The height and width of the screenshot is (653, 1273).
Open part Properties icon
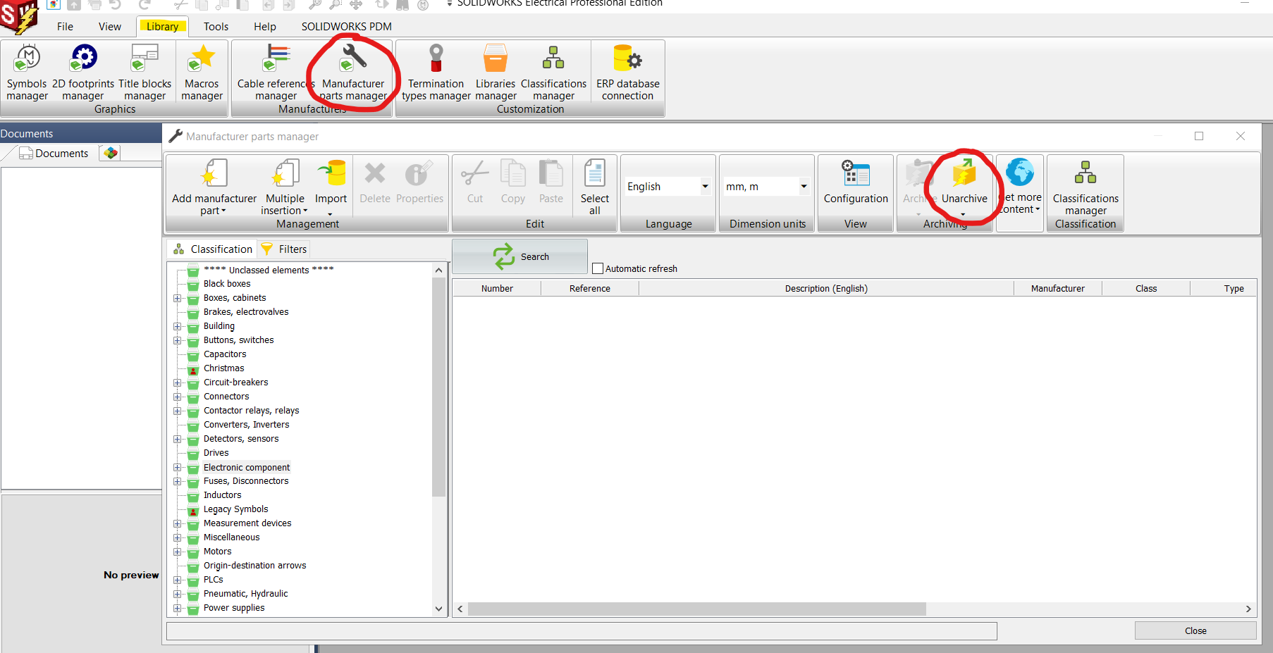tap(419, 183)
